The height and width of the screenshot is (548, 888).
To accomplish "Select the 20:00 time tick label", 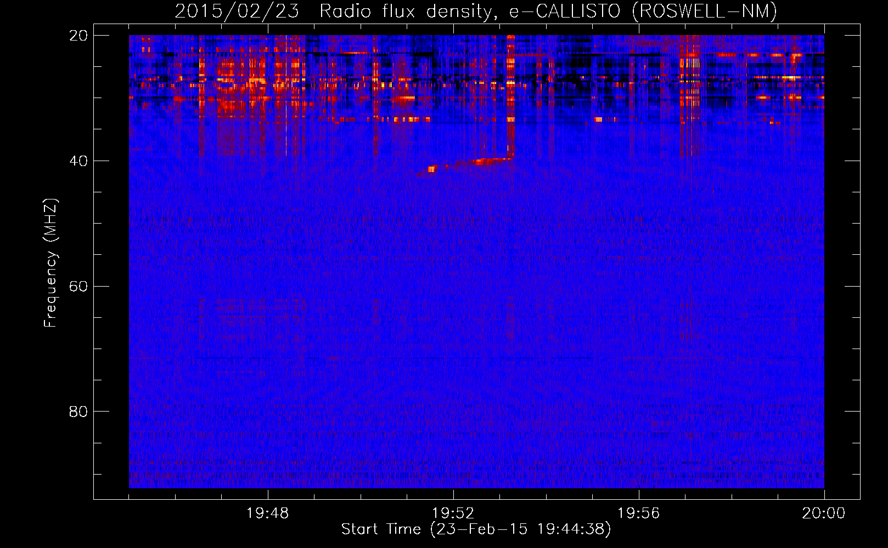I will [824, 513].
